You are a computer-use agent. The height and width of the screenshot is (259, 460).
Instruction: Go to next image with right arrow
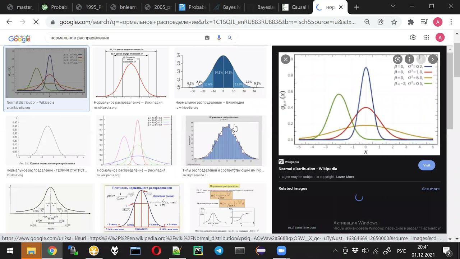[x=433, y=59]
